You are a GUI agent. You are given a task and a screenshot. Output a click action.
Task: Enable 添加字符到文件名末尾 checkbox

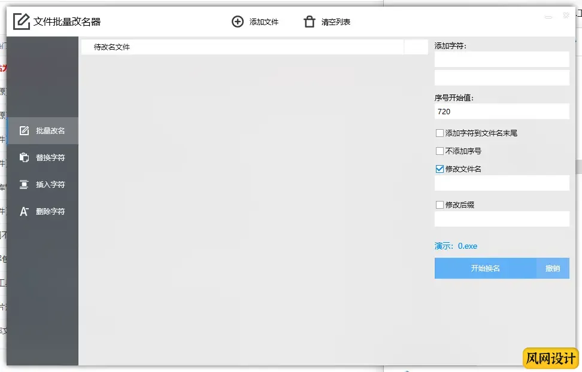click(440, 133)
